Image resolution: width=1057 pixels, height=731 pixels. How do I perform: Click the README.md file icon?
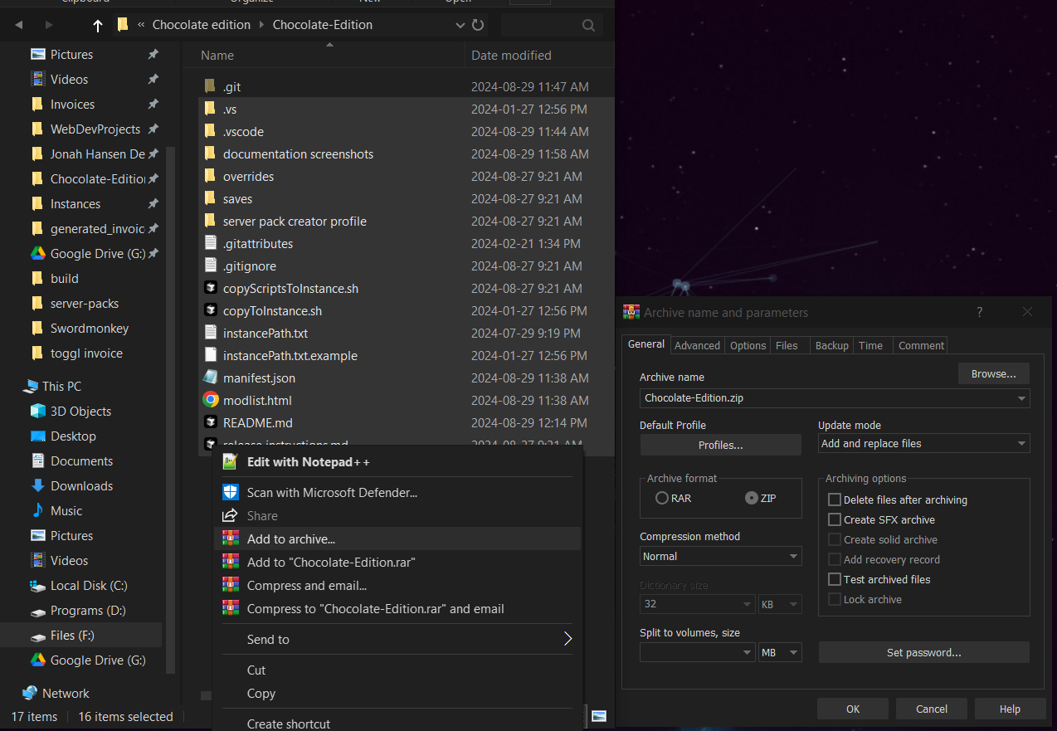[x=210, y=422]
